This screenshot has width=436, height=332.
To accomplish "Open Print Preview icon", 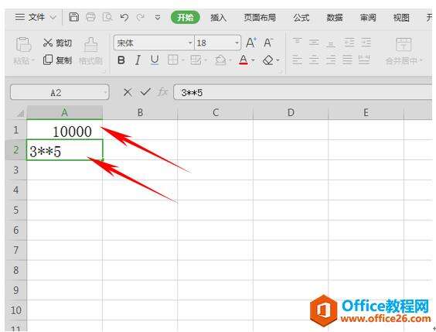I will [x=107, y=17].
